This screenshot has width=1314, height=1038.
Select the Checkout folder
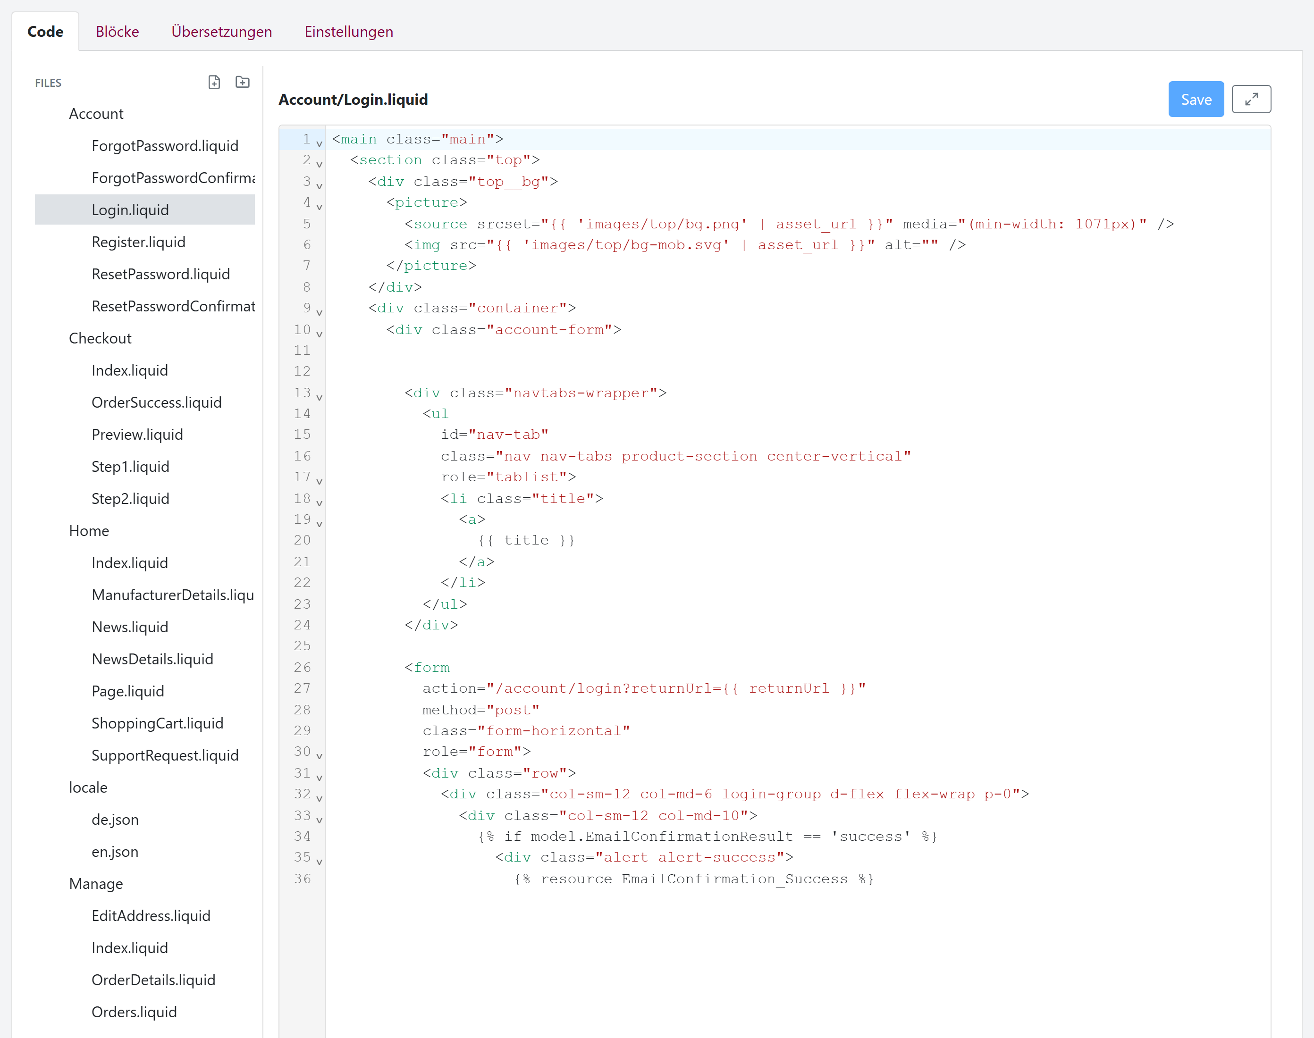pos(100,338)
